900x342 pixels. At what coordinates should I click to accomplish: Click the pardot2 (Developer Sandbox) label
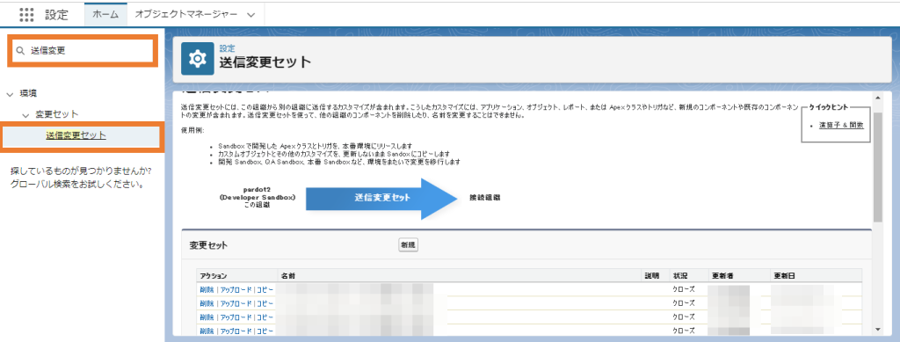coord(258,193)
